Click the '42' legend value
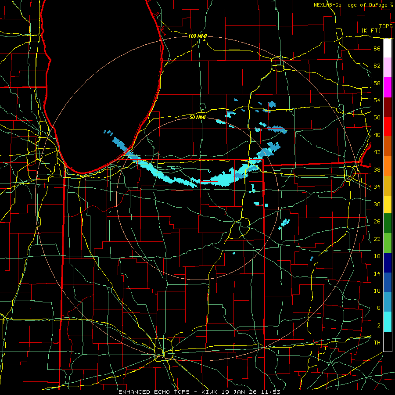Image resolution: width=395 pixels, height=395 pixels. click(x=377, y=152)
